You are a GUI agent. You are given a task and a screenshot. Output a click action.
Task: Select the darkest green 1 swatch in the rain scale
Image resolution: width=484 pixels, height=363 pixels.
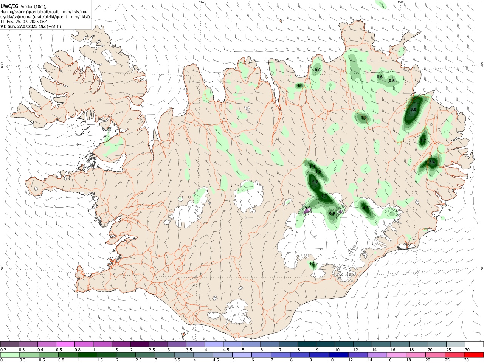coord(87,355)
